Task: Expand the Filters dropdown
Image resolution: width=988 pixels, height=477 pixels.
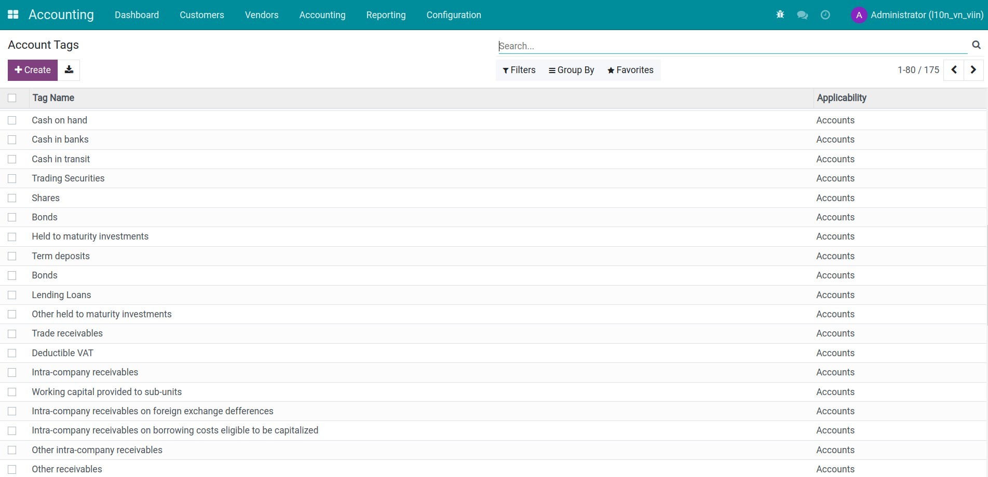Action: point(519,70)
